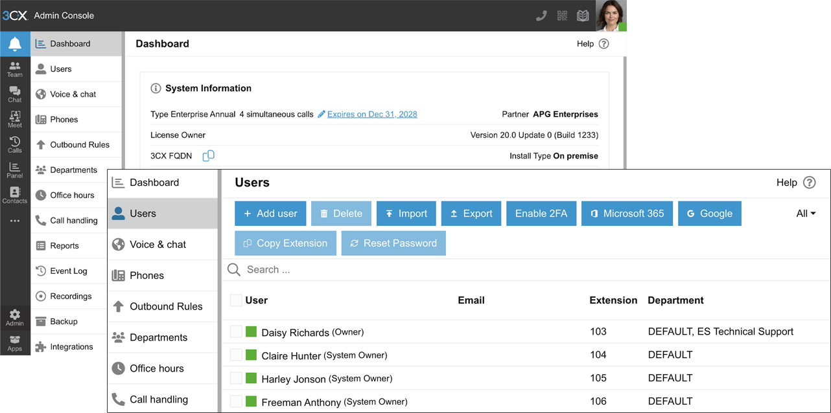Check the checkbox next to Harley Jonson
Screen dimensions: 831x413
click(x=236, y=378)
